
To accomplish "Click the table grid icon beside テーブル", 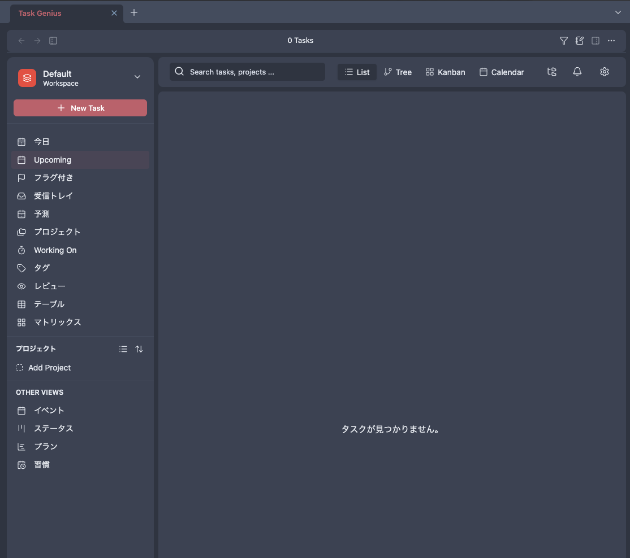I will click(x=21, y=304).
